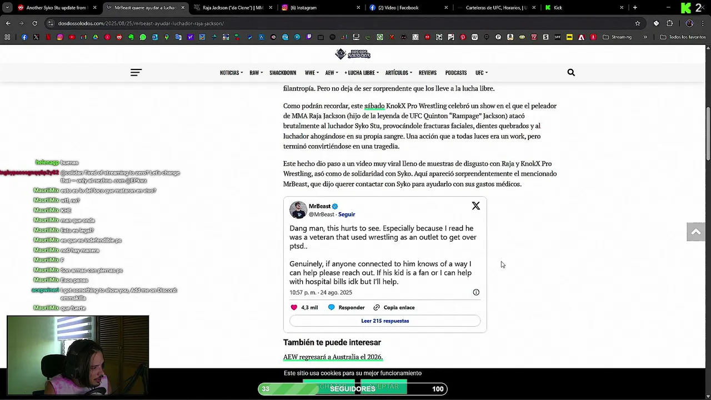Open the PayPal bookmark icon
Screen dimensions: 711x400
click(x=249, y=37)
